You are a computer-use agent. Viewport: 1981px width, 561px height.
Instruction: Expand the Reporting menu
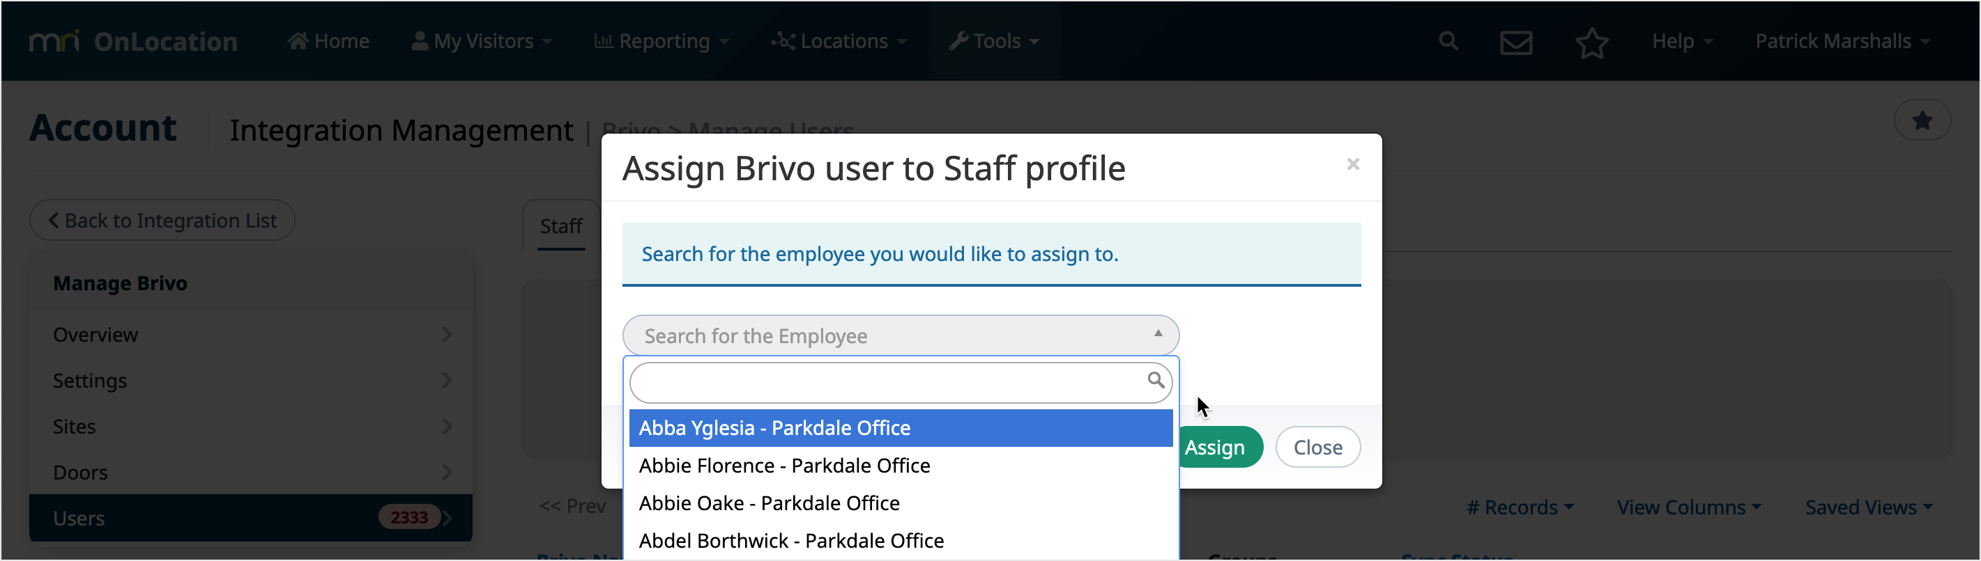pyautogui.click(x=661, y=42)
